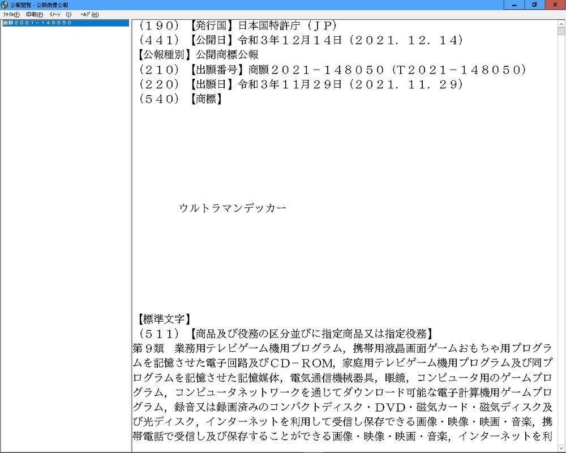This screenshot has width=566, height=453.
Task: Minimize the 公報閲覧 window
Action: [x=514, y=5]
